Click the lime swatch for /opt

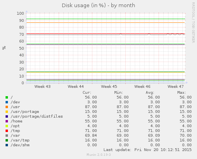[7, 126]
